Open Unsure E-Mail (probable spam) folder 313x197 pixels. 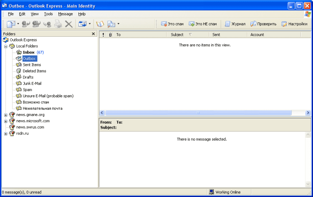48,96
